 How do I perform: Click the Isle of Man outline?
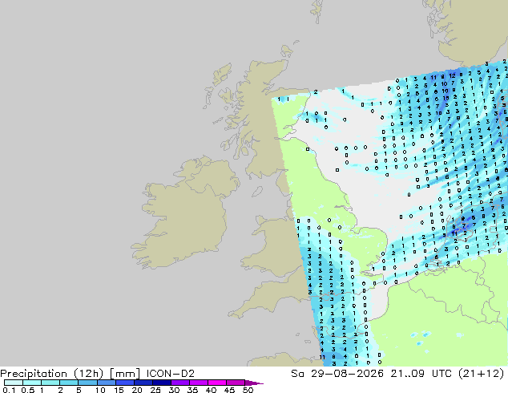click(x=257, y=192)
